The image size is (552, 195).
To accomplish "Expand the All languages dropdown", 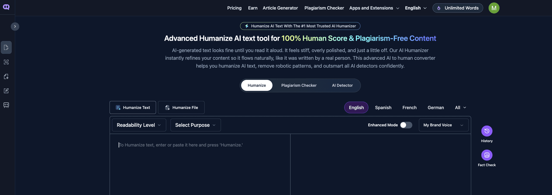I will tap(460, 107).
